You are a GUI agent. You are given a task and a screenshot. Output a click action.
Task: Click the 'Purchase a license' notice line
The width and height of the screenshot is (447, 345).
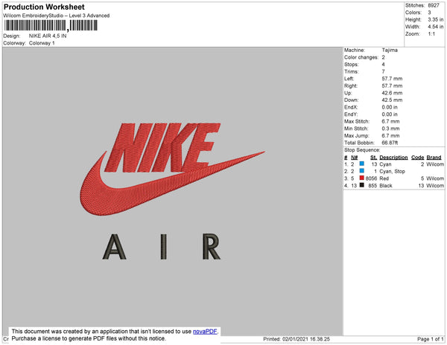89,338
